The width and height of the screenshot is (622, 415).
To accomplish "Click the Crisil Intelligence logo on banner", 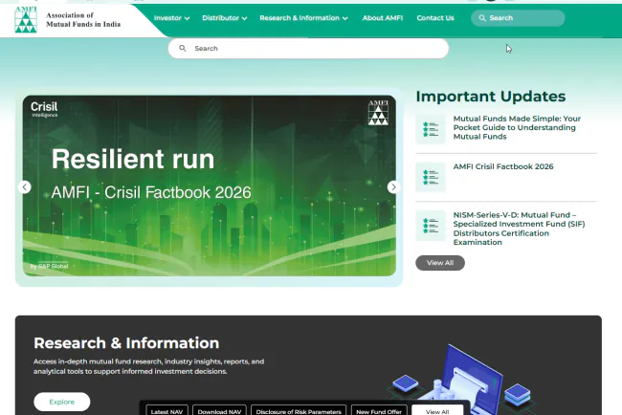I will [x=44, y=109].
